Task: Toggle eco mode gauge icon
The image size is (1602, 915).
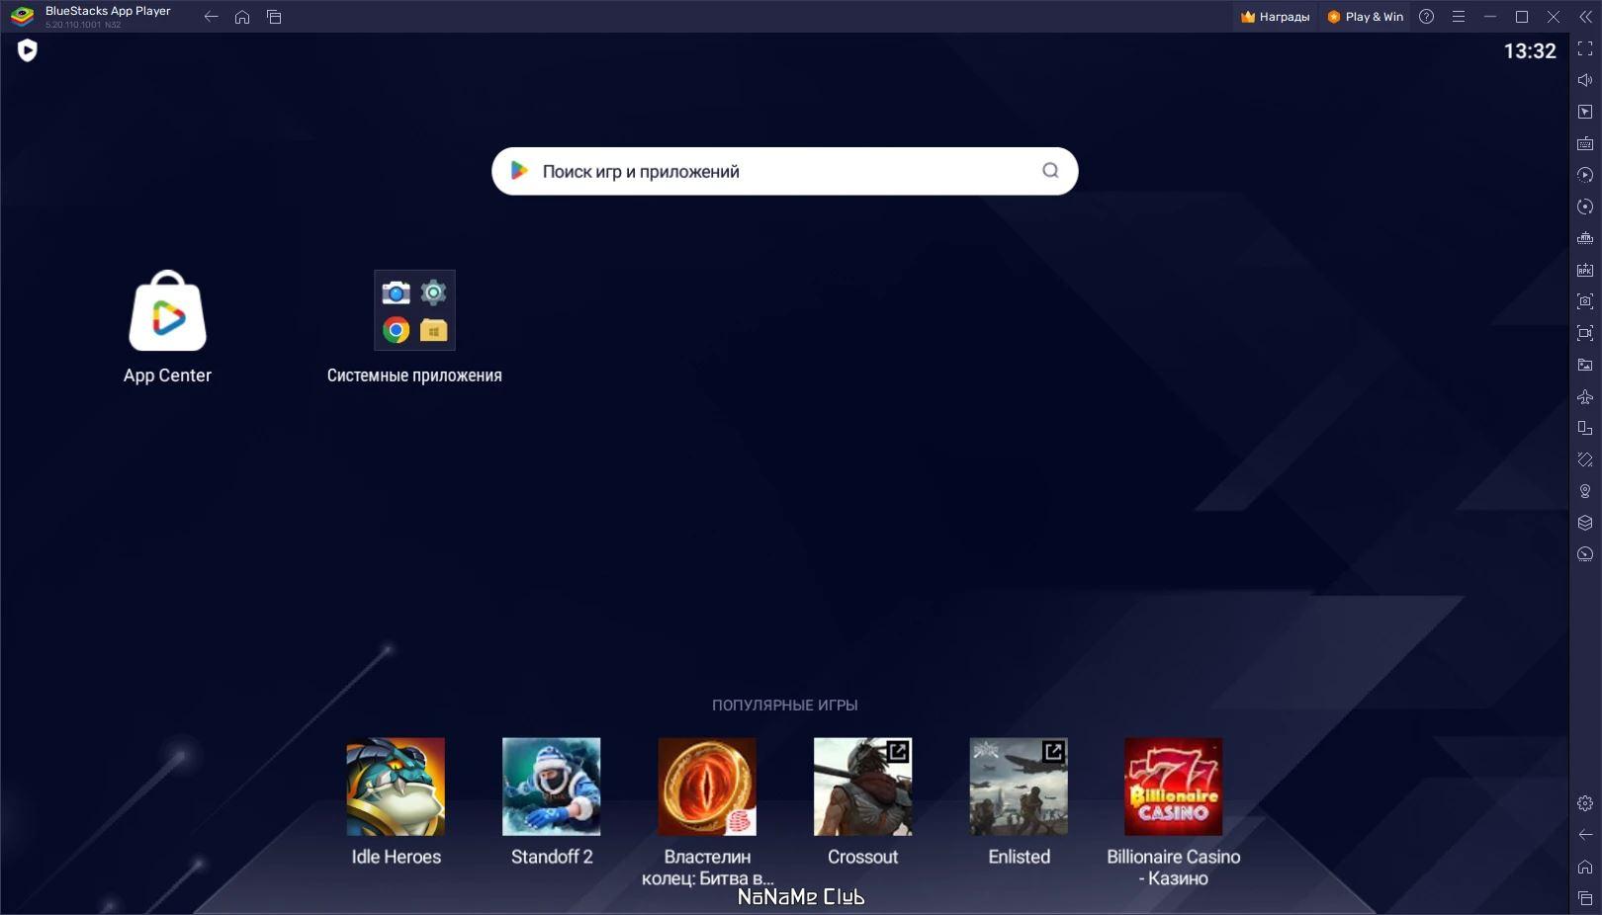Action: [x=1585, y=554]
